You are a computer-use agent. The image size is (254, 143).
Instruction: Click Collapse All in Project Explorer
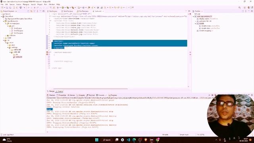click(29, 11)
